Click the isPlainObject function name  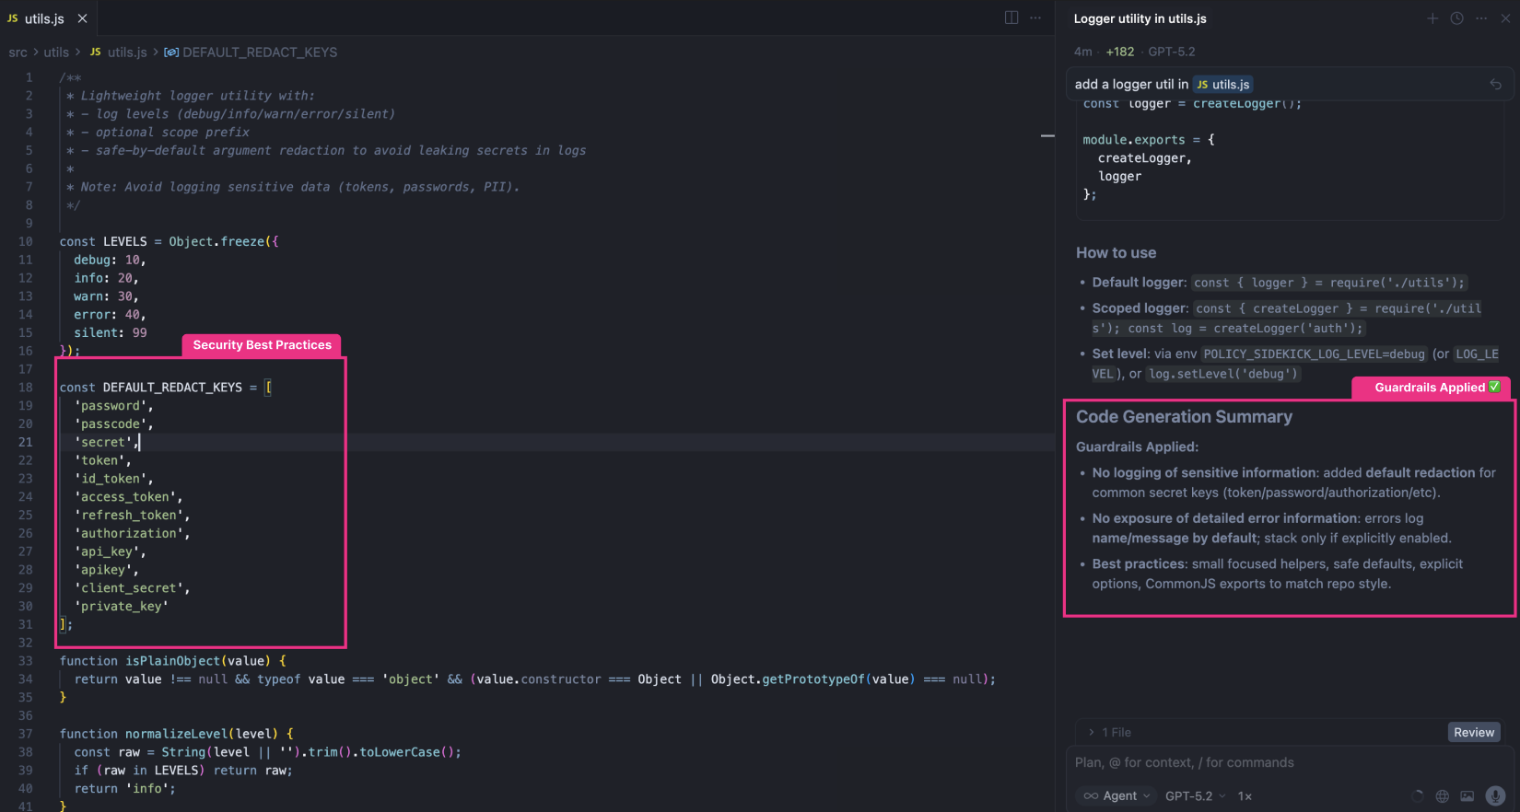point(173,661)
